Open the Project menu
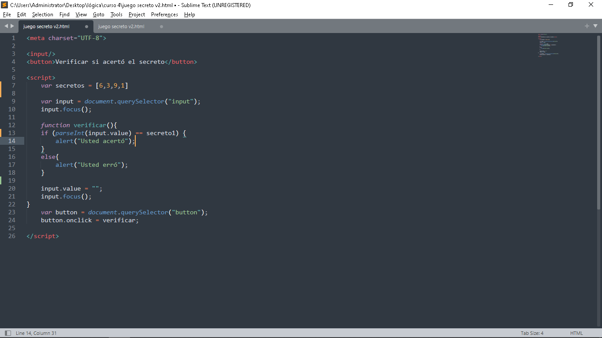The height and width of the screenshot is (338, 602). (x=137, y=15)
